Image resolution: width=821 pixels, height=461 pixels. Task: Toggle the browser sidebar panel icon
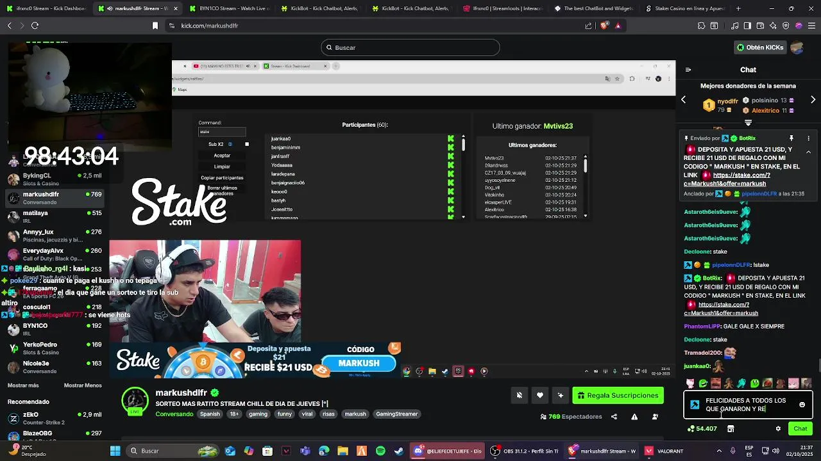(x=747, y=26)
